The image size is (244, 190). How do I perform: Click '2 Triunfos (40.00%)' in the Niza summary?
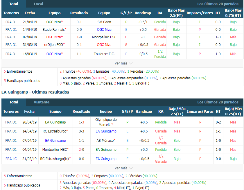(x=75, y=71)
